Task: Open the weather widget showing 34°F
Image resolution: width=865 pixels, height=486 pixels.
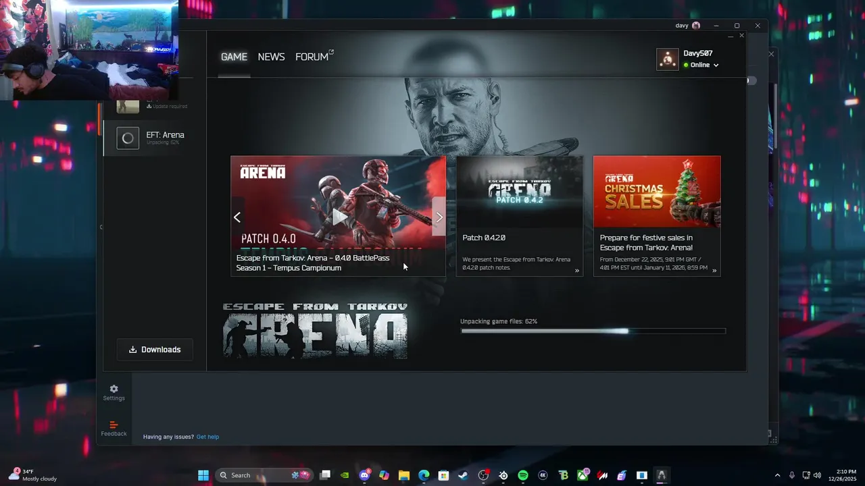Action: (32, 475)
